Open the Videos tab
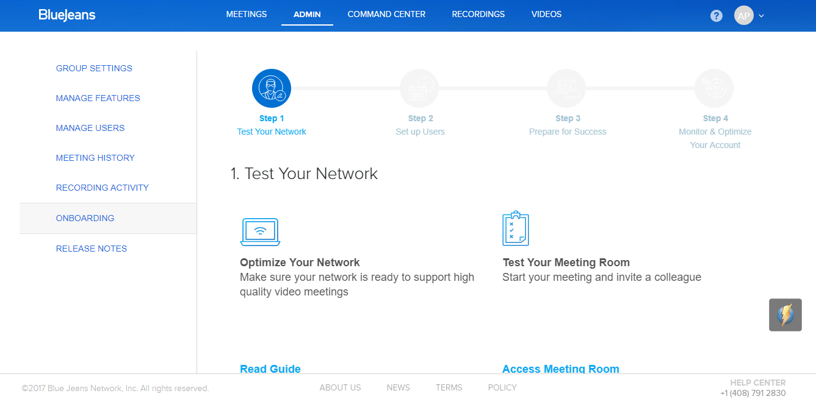The width and height of the screenshot is (816, 399). point(546,14)
